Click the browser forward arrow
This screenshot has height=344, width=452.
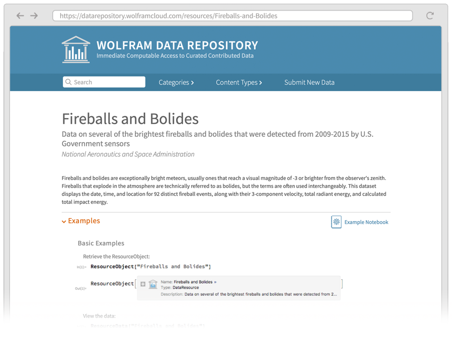[x=34, y=16]
